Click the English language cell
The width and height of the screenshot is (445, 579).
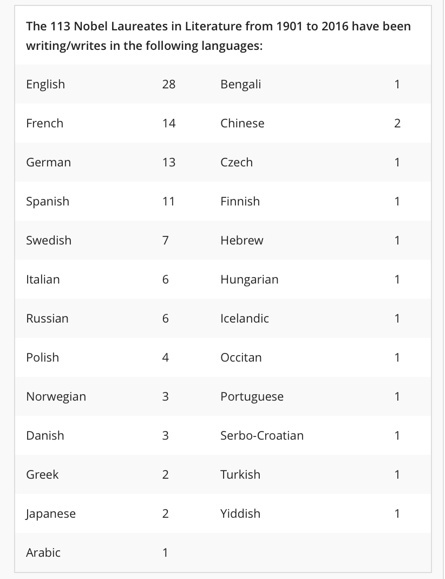pos(45,84)
